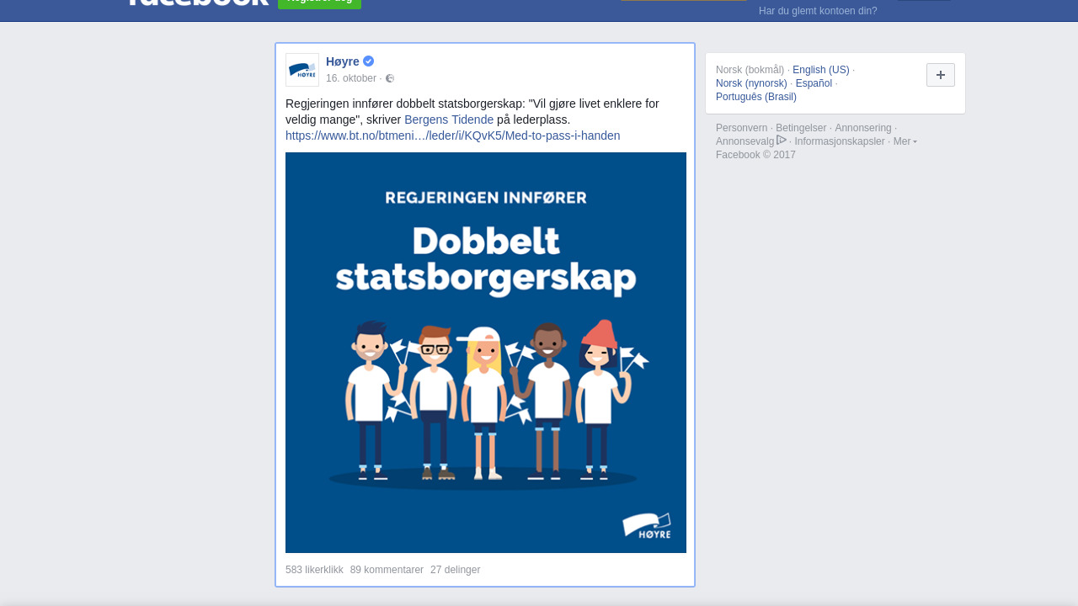
Task: Click the Norsk (bokmål) current language text
Action: pyautogui.click(x=750, y=70)
